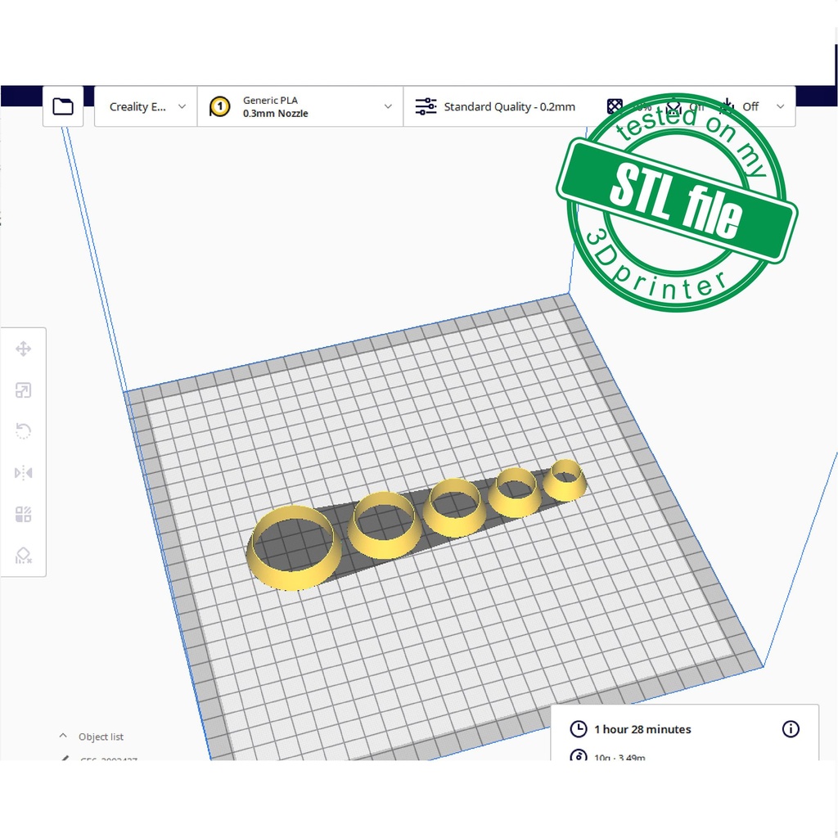The image size is (838, 838).
Task: Collapse the Object list
Action: click(x=63, y=737)
